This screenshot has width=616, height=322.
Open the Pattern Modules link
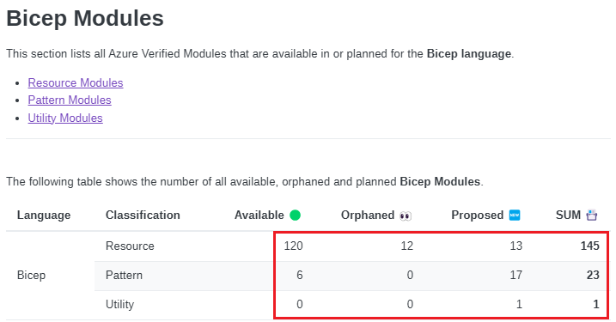pos(70,100)
